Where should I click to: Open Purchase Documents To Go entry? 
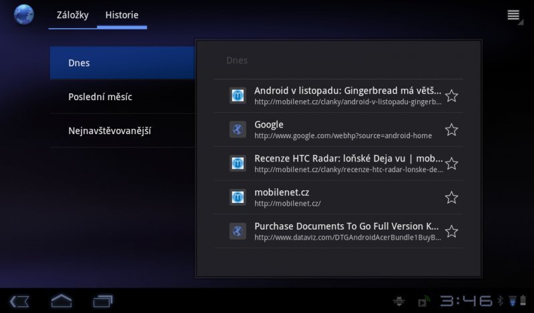tap(338, 232)
